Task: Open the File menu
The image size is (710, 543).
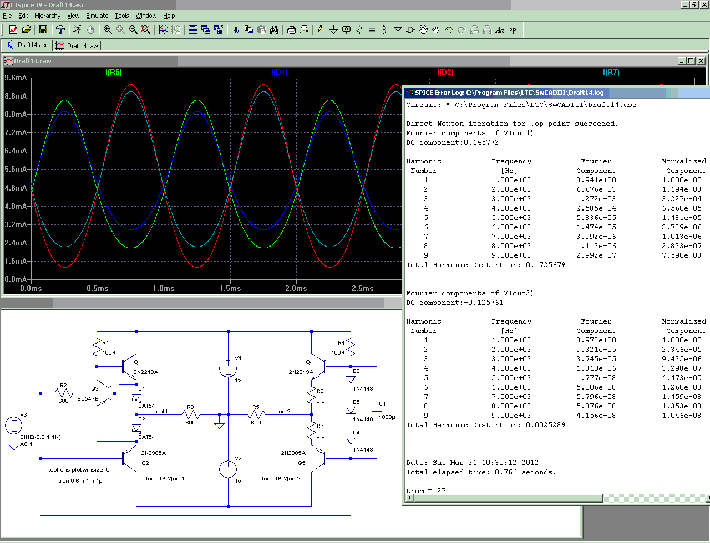Action: pos(7,16)
